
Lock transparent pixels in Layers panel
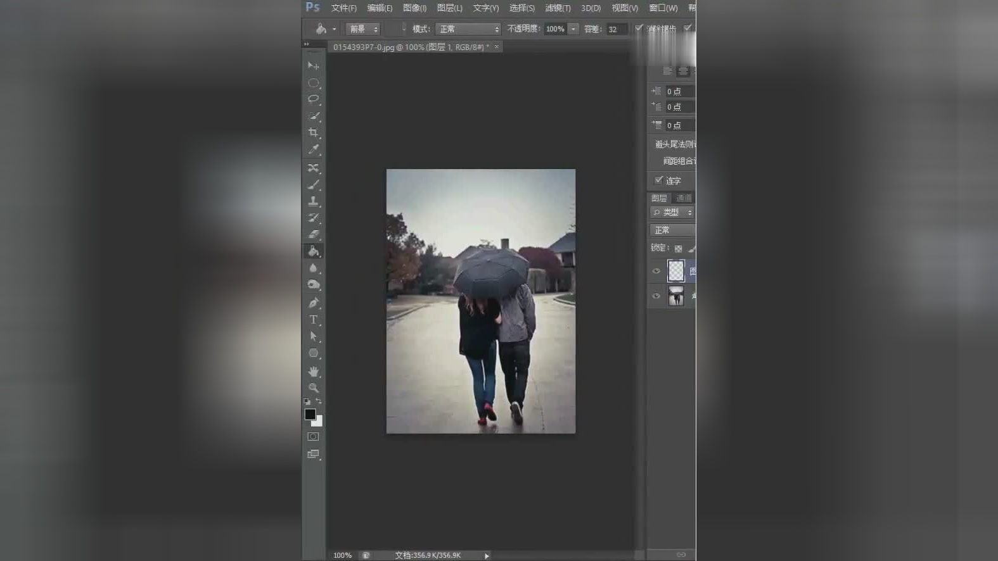coord(678,248)
